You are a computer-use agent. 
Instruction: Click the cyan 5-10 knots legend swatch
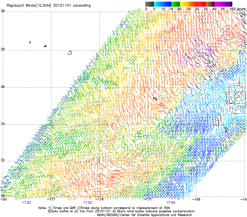pyautogui.click(x=158, y=4)
